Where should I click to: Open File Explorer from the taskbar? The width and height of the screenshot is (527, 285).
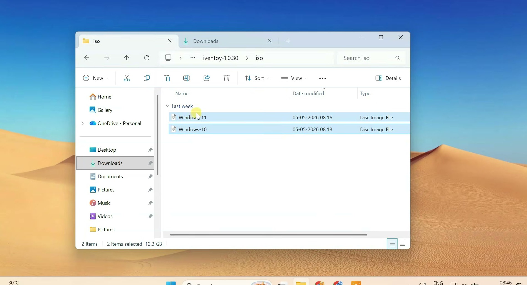coord(301,283)
